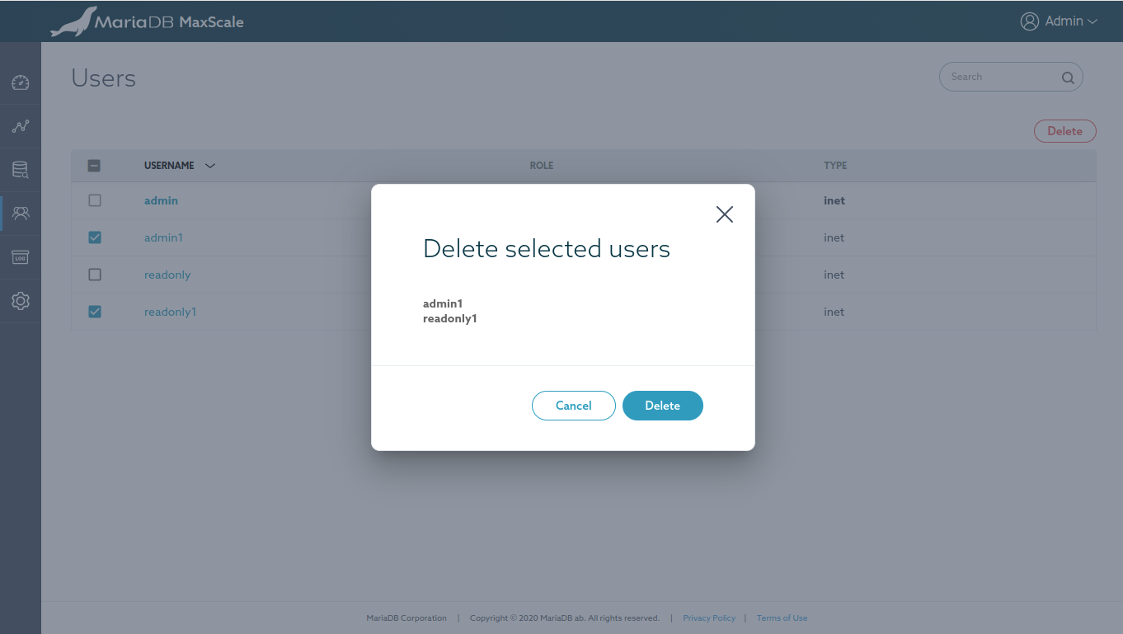Uncheck the readonly1 row checkbox

coord(95,312)
